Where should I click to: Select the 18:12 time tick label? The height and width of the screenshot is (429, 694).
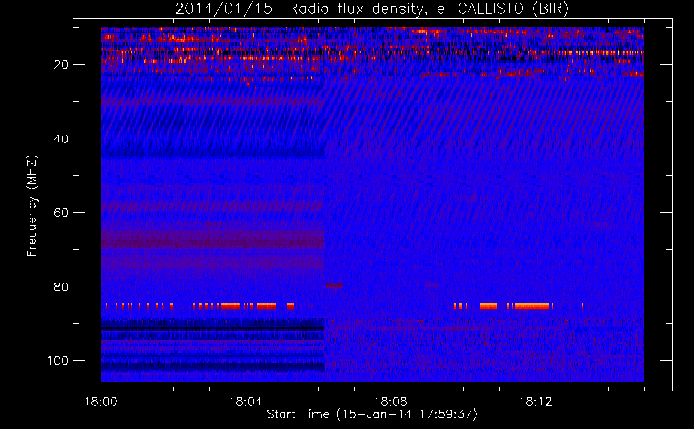coord(535,402)
